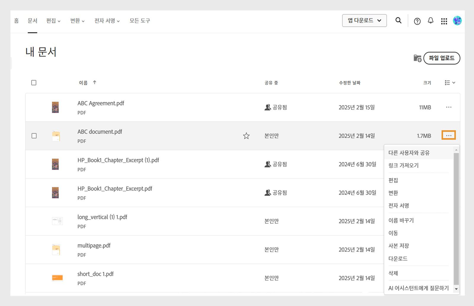Star ABC document.pdf as favorite
This screenshot has height=306, width=474.
[x=246, y=136]
